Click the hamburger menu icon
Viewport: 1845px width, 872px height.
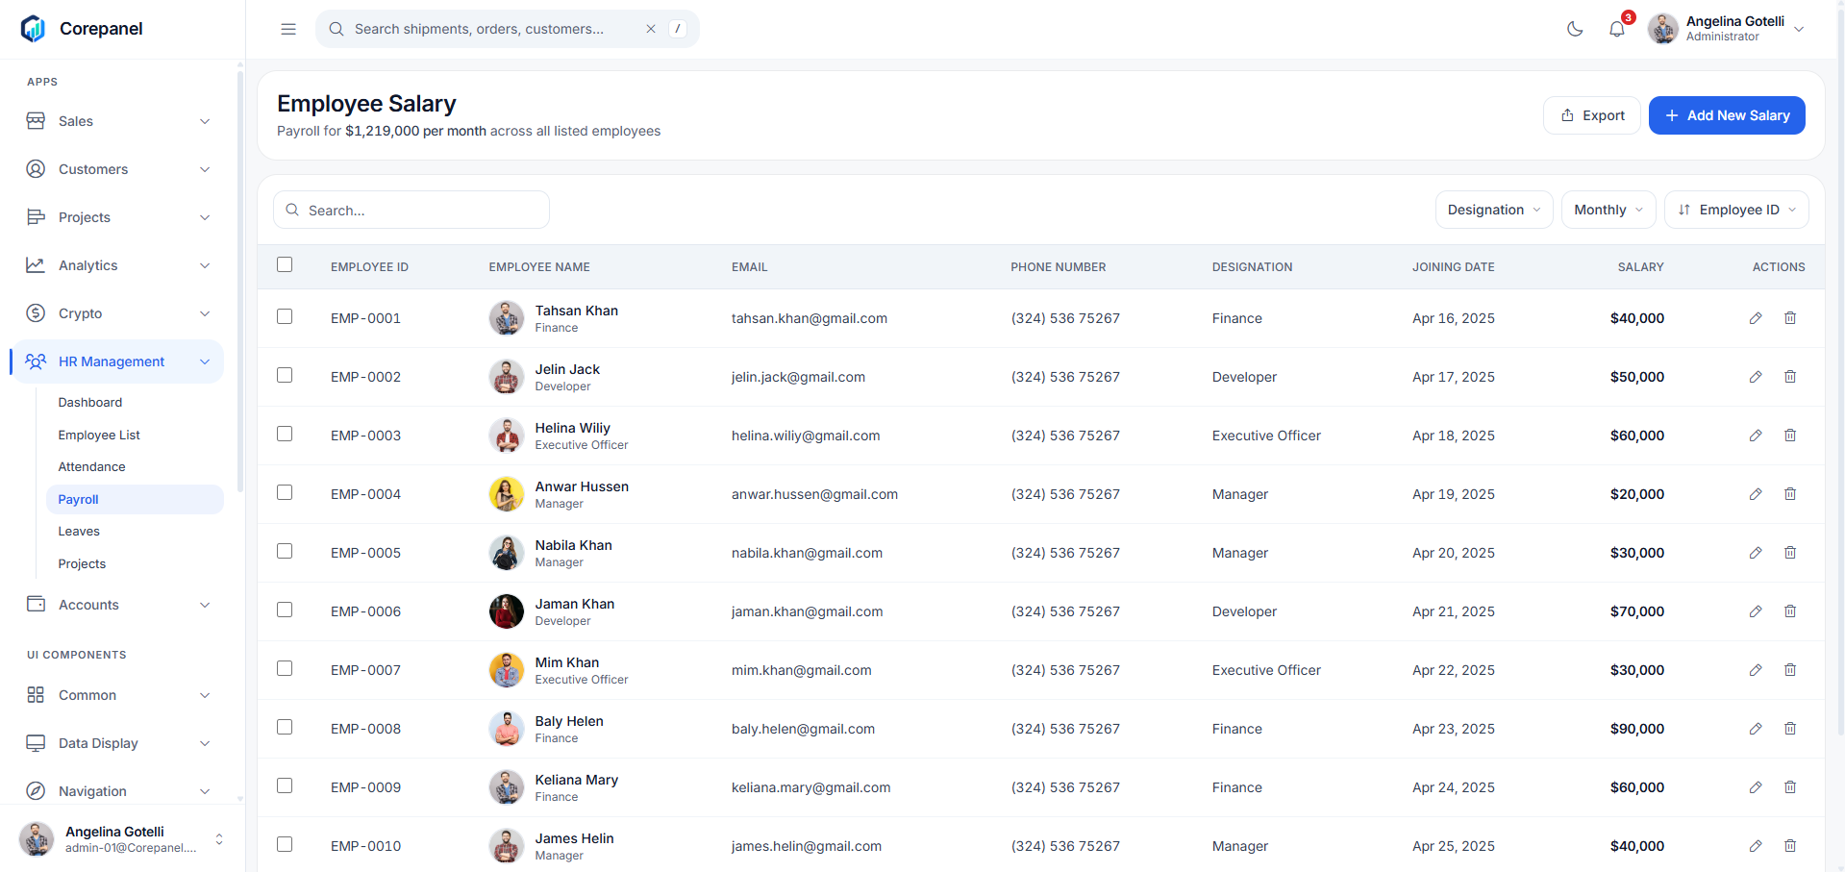[288, 29]
